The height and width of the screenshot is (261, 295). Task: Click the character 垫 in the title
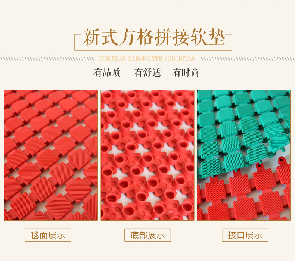coord(217,37)
